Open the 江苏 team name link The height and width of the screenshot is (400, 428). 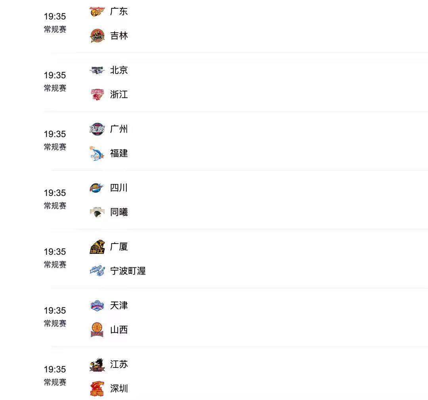[x=119, y=364]
